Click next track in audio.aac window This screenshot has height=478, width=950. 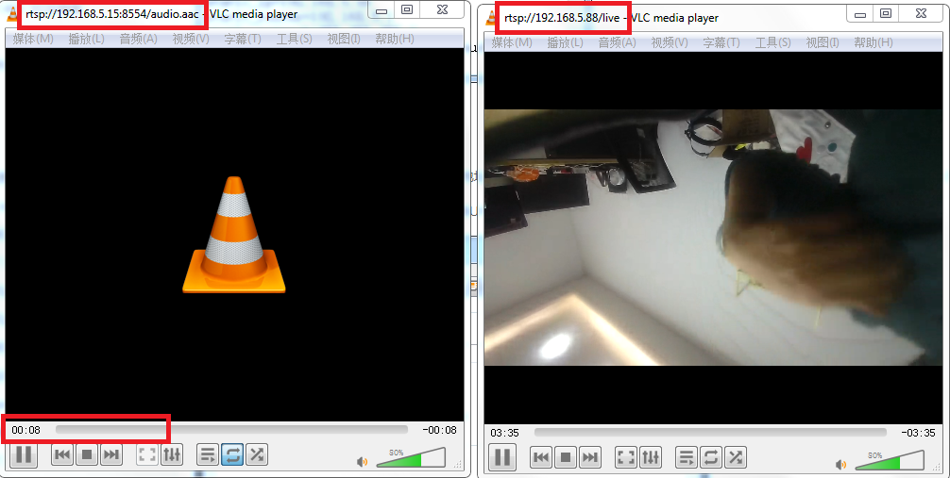(x=110, y=454)
